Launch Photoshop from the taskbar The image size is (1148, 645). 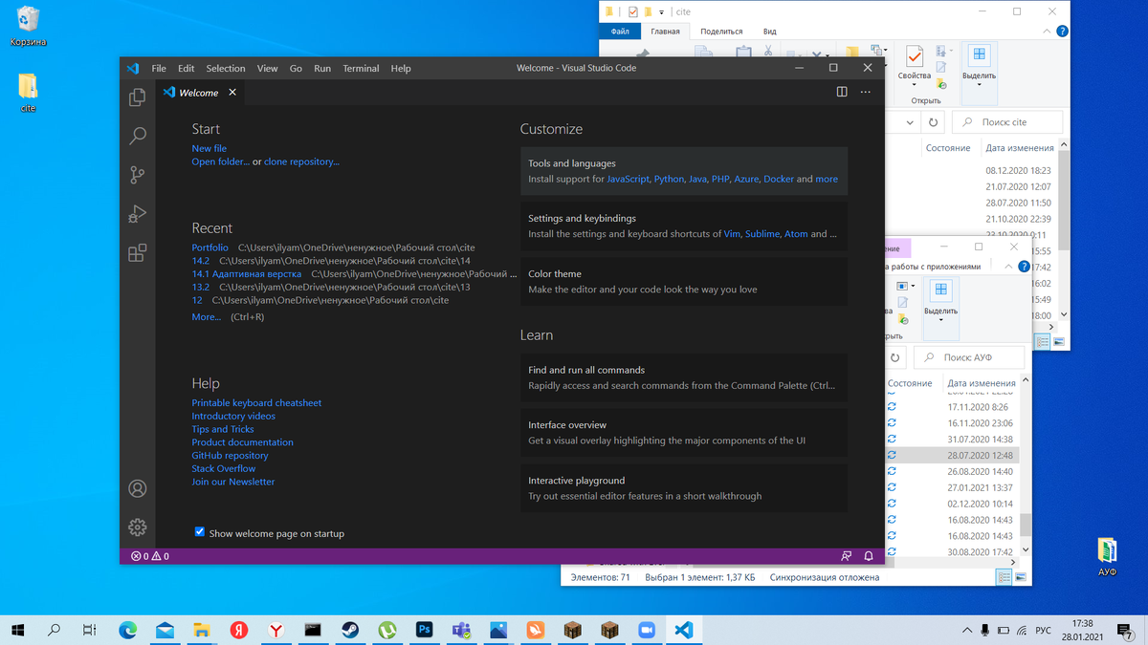tap(424, 630)
